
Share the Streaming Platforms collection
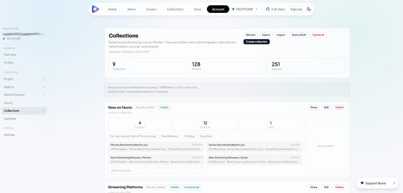click(x=314, y=187)
